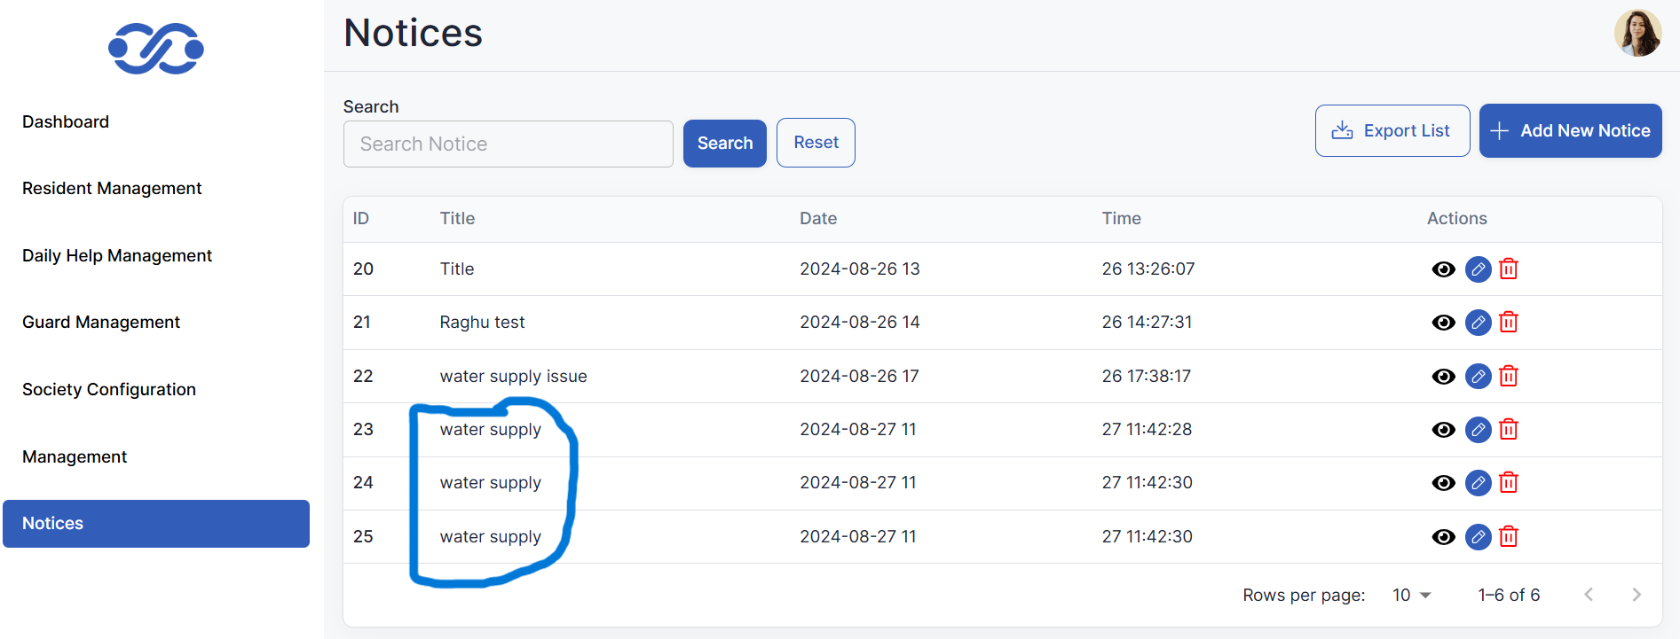
Task: Open the user profile avatar
Action: 1637,34
